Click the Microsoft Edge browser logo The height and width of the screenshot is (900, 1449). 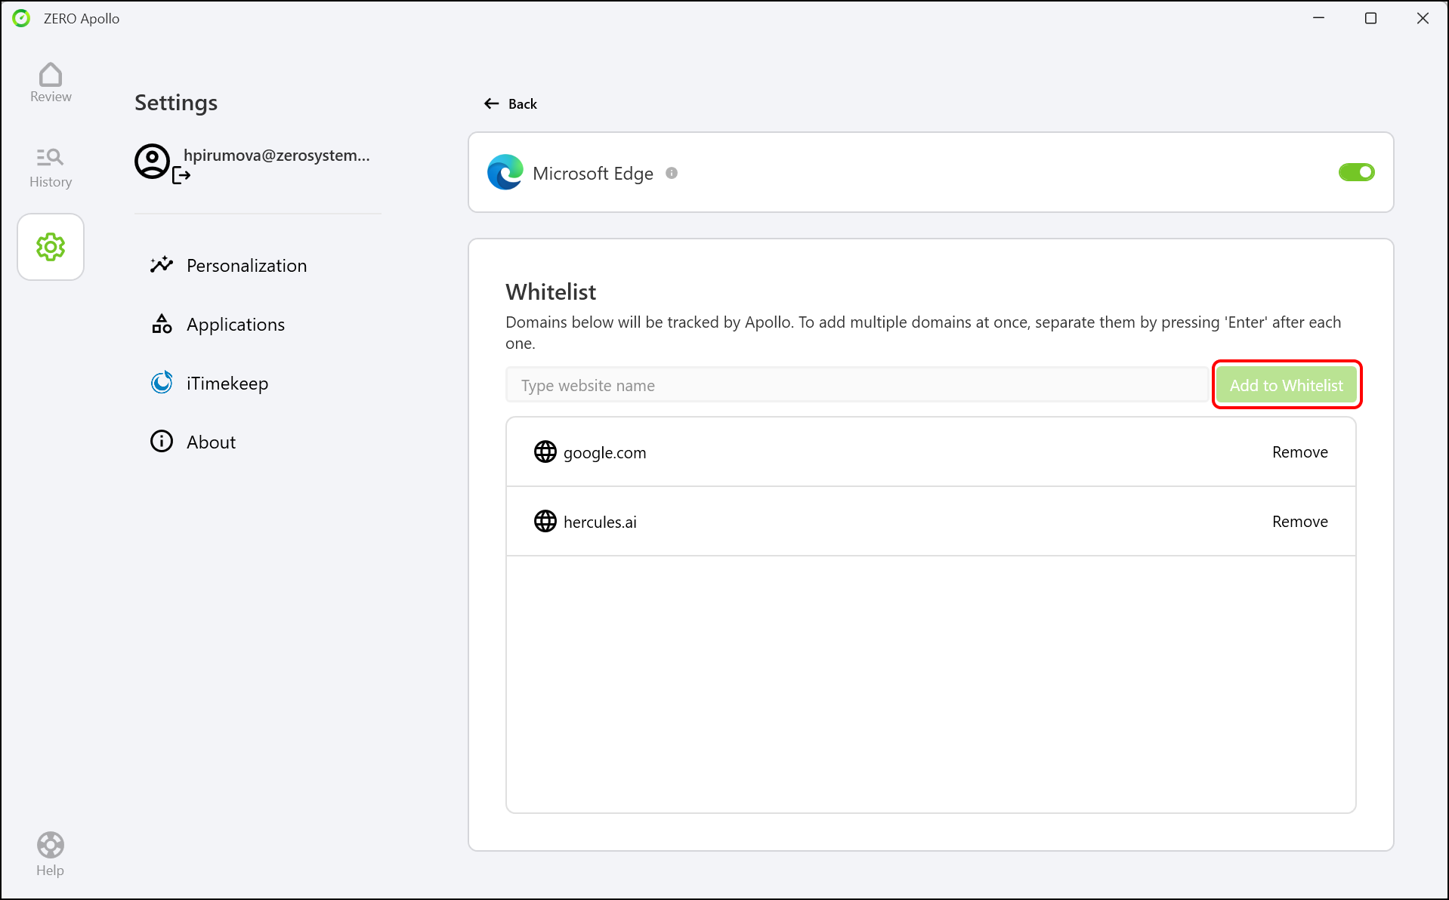[x=505, y=172]
